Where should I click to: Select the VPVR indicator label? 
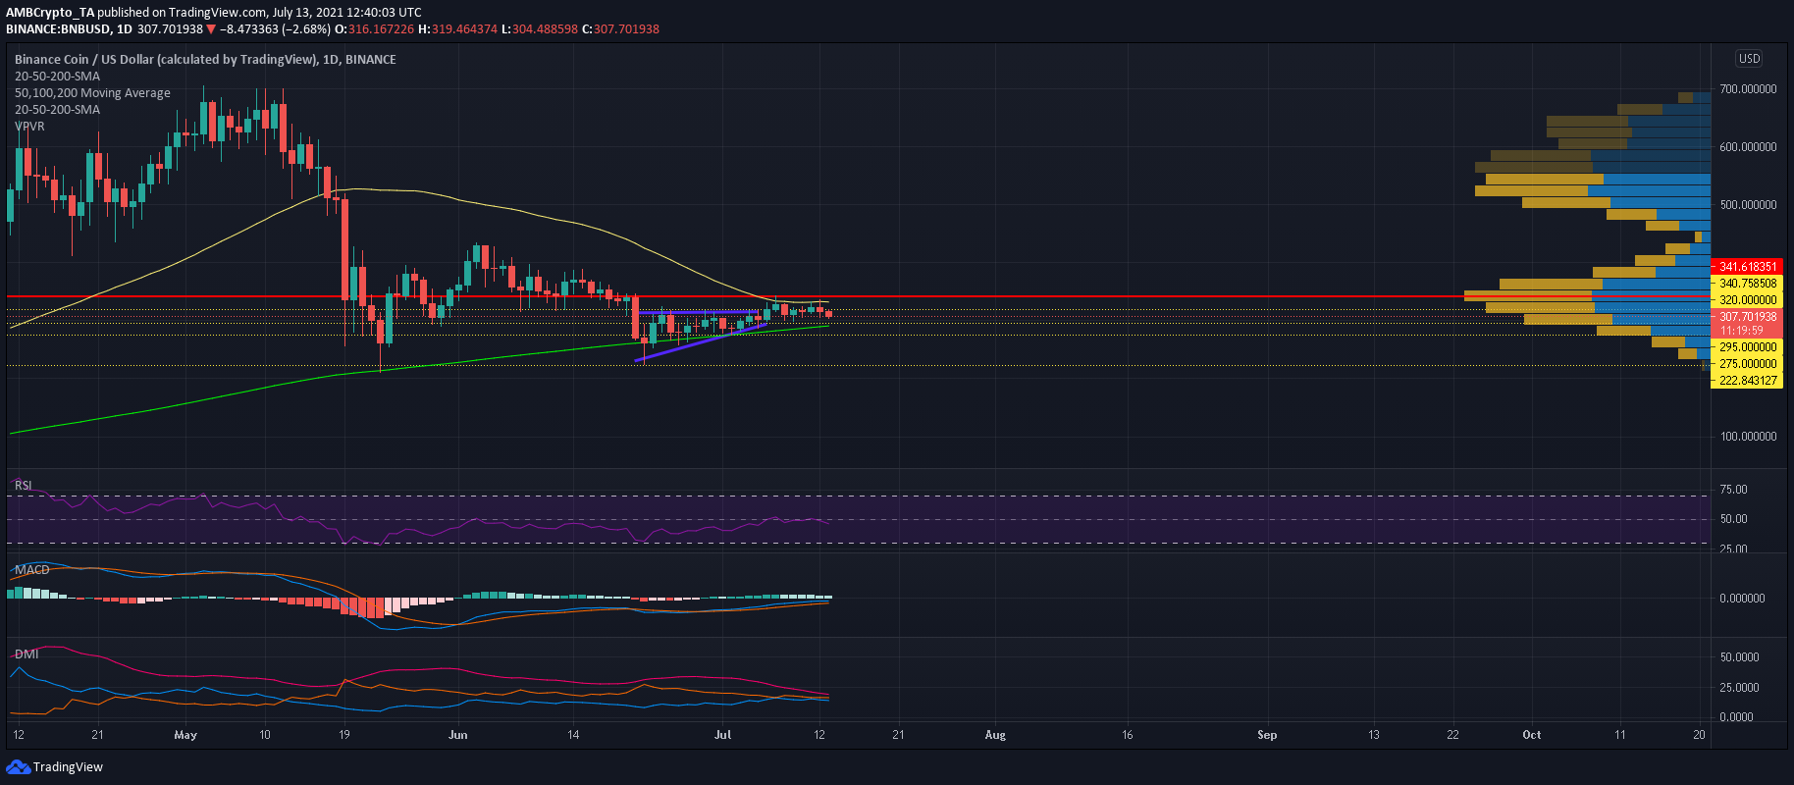[29, 126]
